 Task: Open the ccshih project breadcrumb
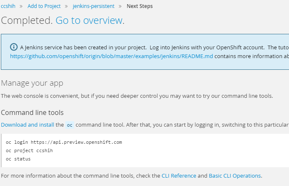(x=8, y=6)
